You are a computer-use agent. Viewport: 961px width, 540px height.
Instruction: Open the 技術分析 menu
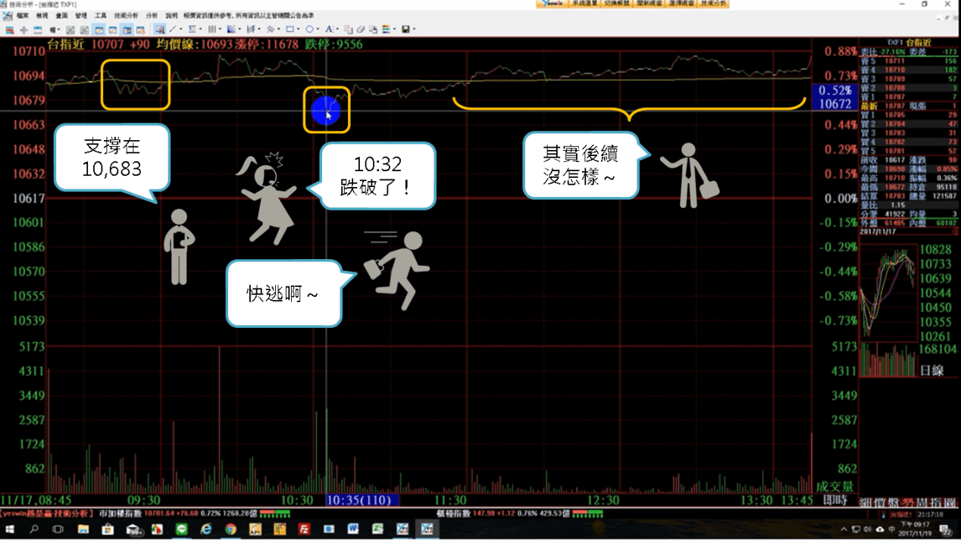pos(127,15)
